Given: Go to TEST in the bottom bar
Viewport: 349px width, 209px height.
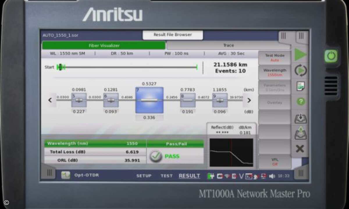Looking at the screenshot, I should pyautogui.click(x=167, y=176).
